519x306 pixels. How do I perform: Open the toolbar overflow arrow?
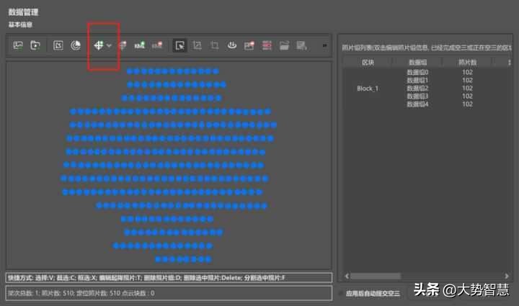[x=324, y=45]
